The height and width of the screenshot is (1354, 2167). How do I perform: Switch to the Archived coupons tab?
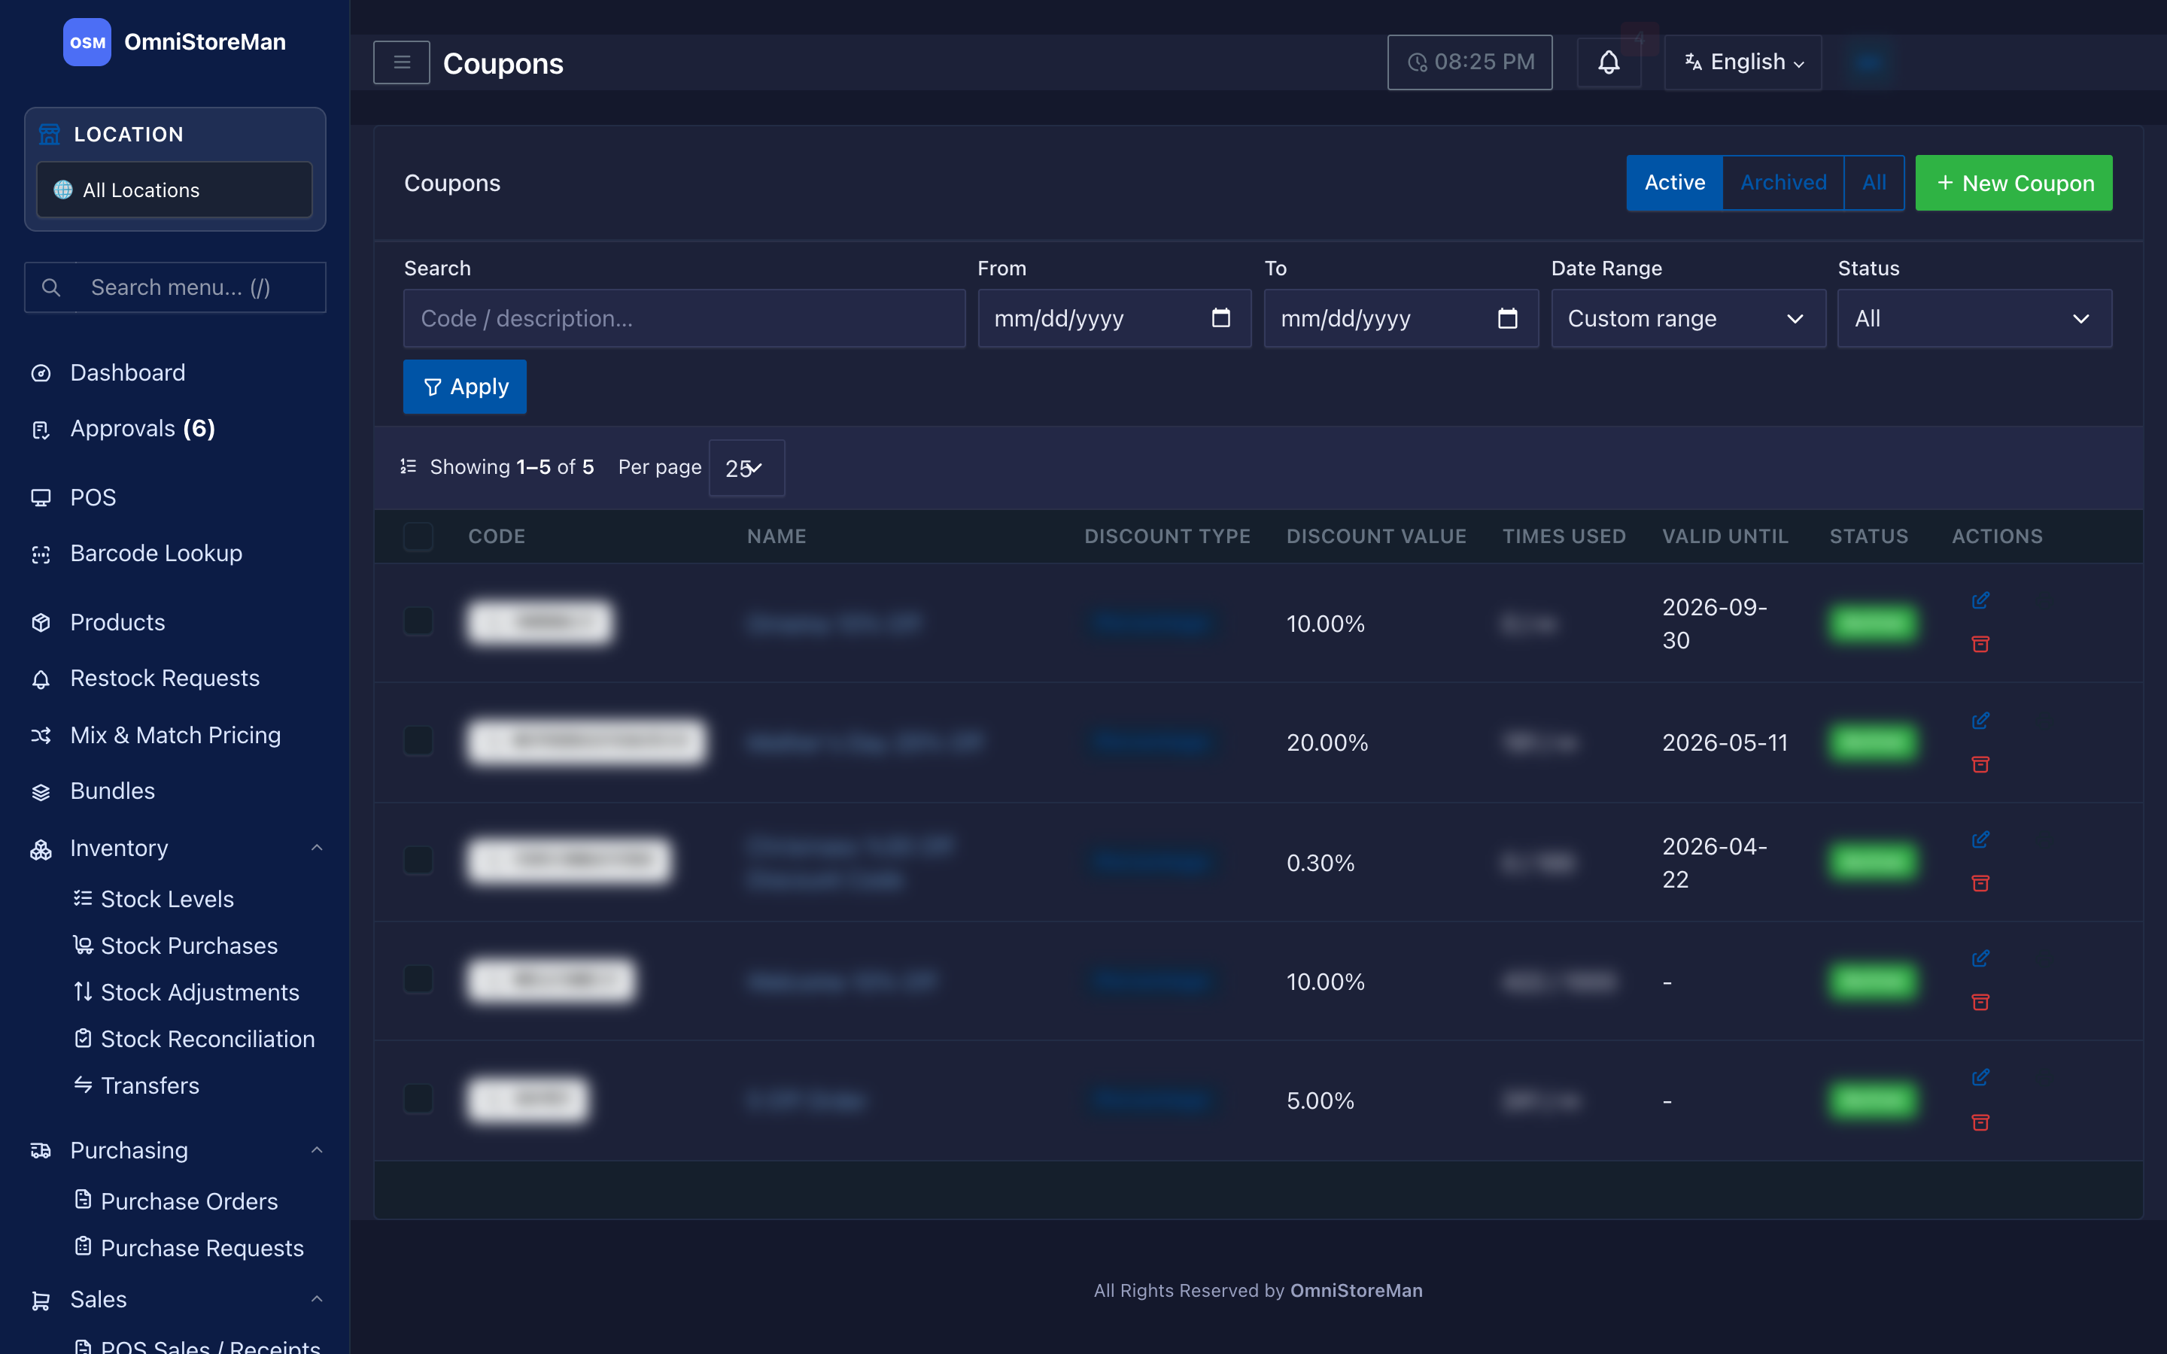1783,183
